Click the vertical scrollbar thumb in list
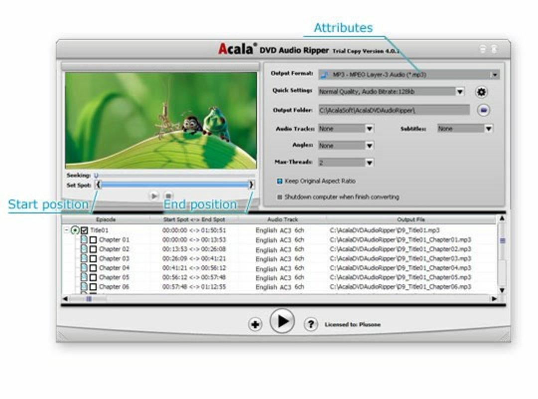Image resolution: width=538 pixels, height=399 pixels. tap(502, 241)
